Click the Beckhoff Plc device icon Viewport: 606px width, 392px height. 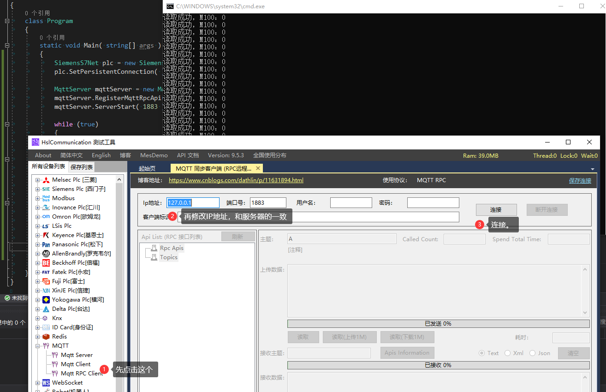(46, 262)
